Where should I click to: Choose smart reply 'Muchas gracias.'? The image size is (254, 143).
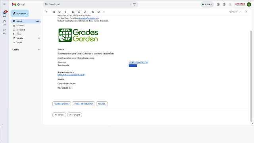click(62, 104)
